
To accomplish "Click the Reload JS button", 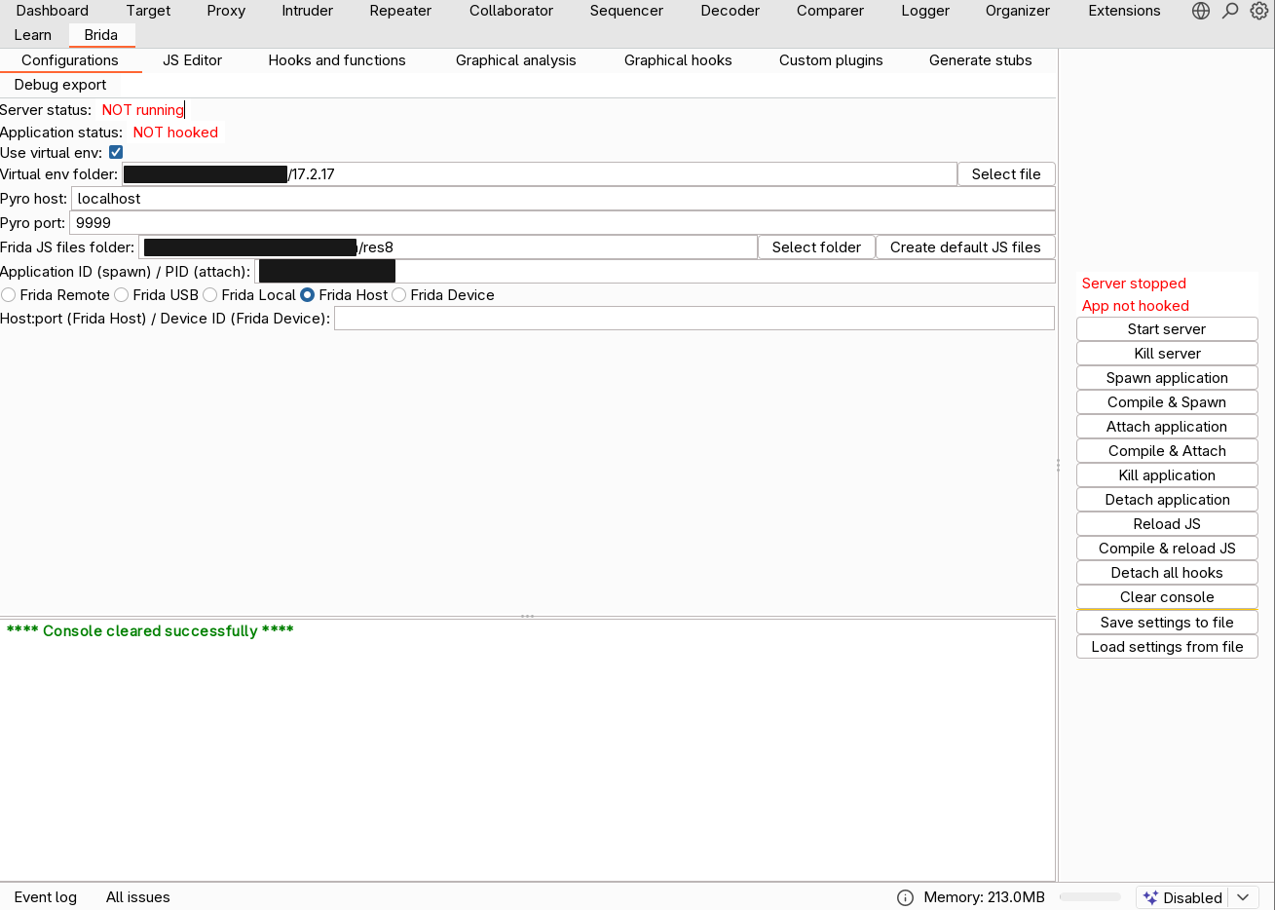I will coord(1167,524).
